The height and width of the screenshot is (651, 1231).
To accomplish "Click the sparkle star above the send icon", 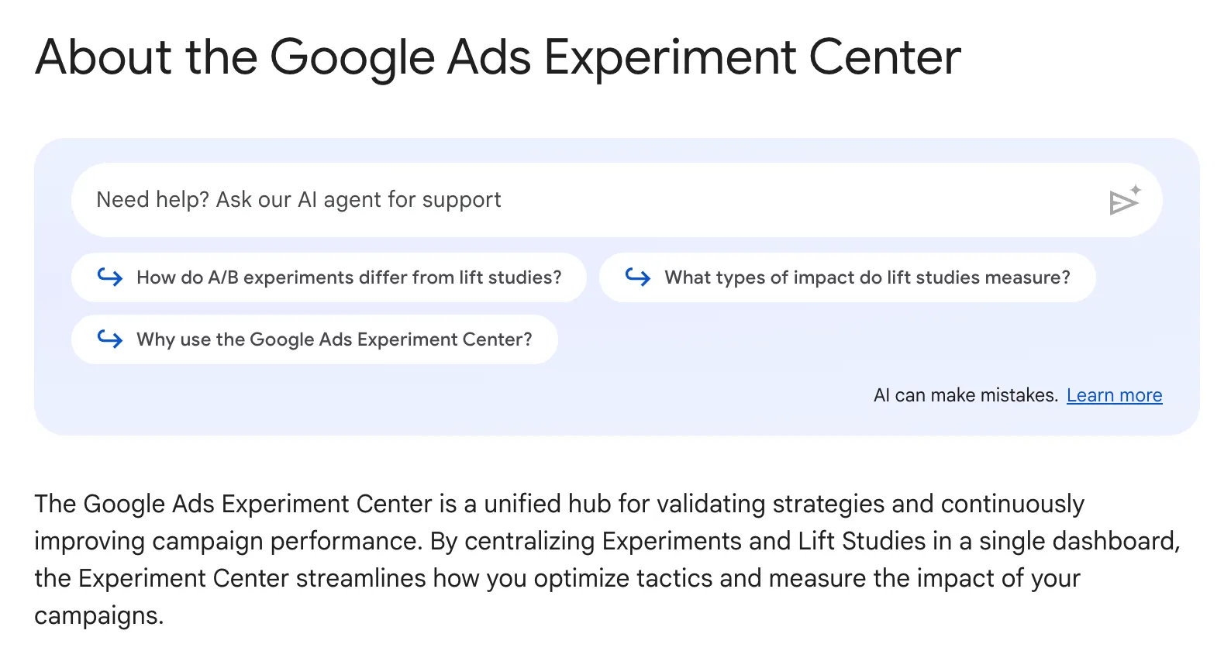I will [1136, 190].
